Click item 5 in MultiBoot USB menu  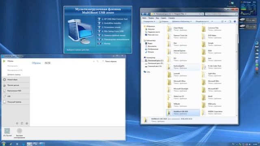114,35
